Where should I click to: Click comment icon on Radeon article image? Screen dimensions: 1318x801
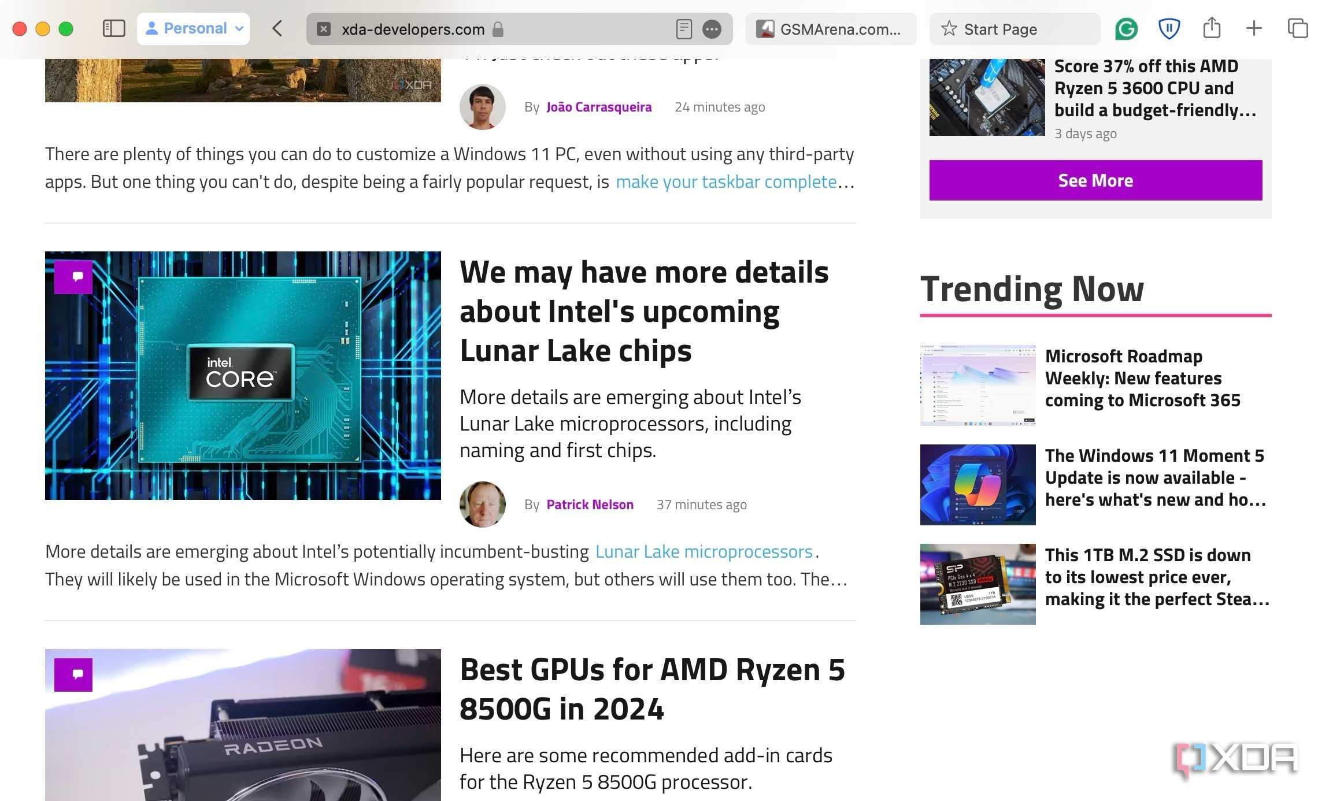(73, 674)
